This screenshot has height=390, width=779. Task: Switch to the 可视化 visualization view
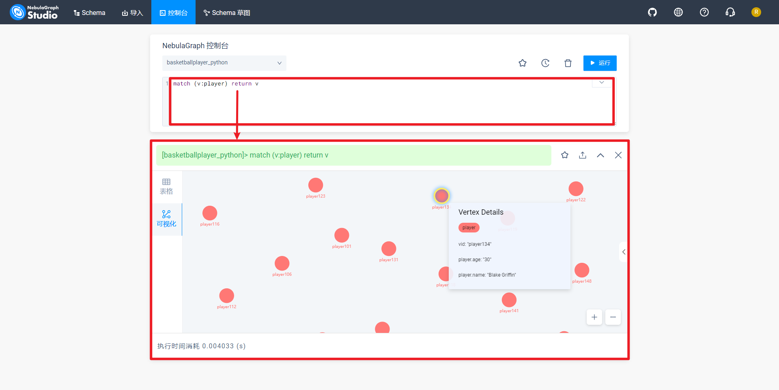[x=166, y=219]
